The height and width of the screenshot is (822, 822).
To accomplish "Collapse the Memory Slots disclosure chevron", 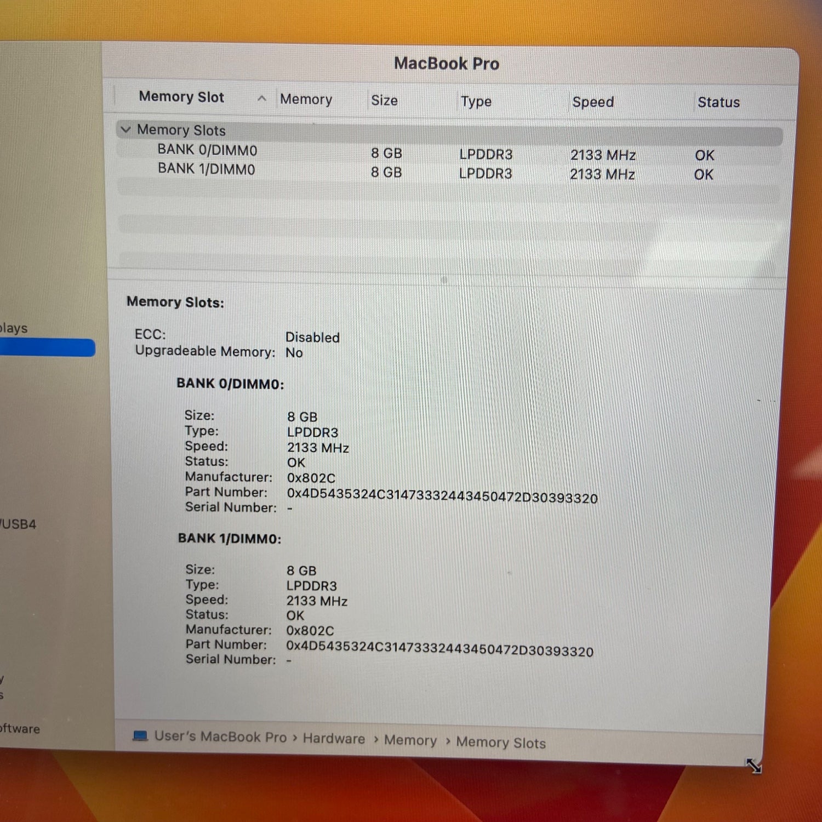I will [x=125, y=130].
